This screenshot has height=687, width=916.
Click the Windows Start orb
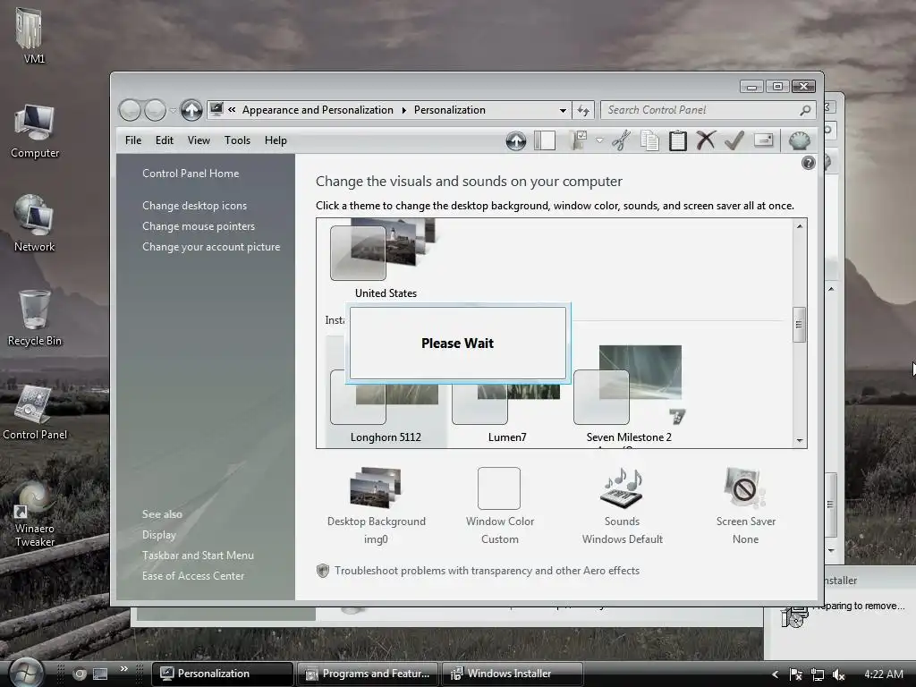coord(27,673)
